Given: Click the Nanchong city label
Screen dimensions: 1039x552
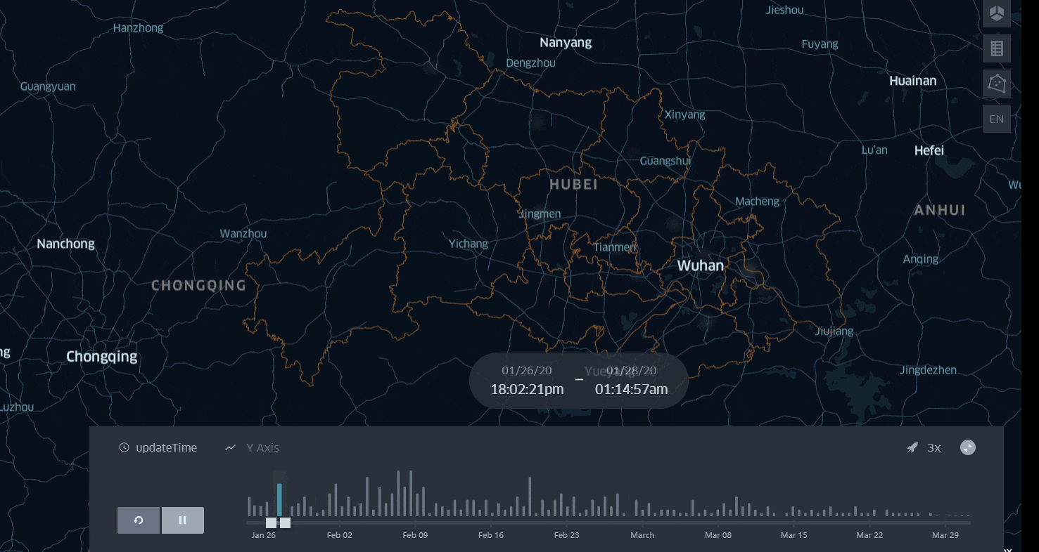Looking at the screenshot, I should 65,244.
